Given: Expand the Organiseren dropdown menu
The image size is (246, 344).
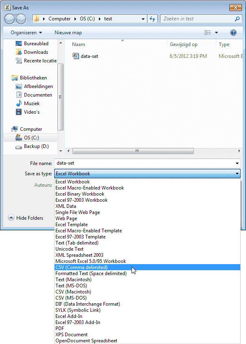Looking at the screenshot, I should [x=26, y=33].
